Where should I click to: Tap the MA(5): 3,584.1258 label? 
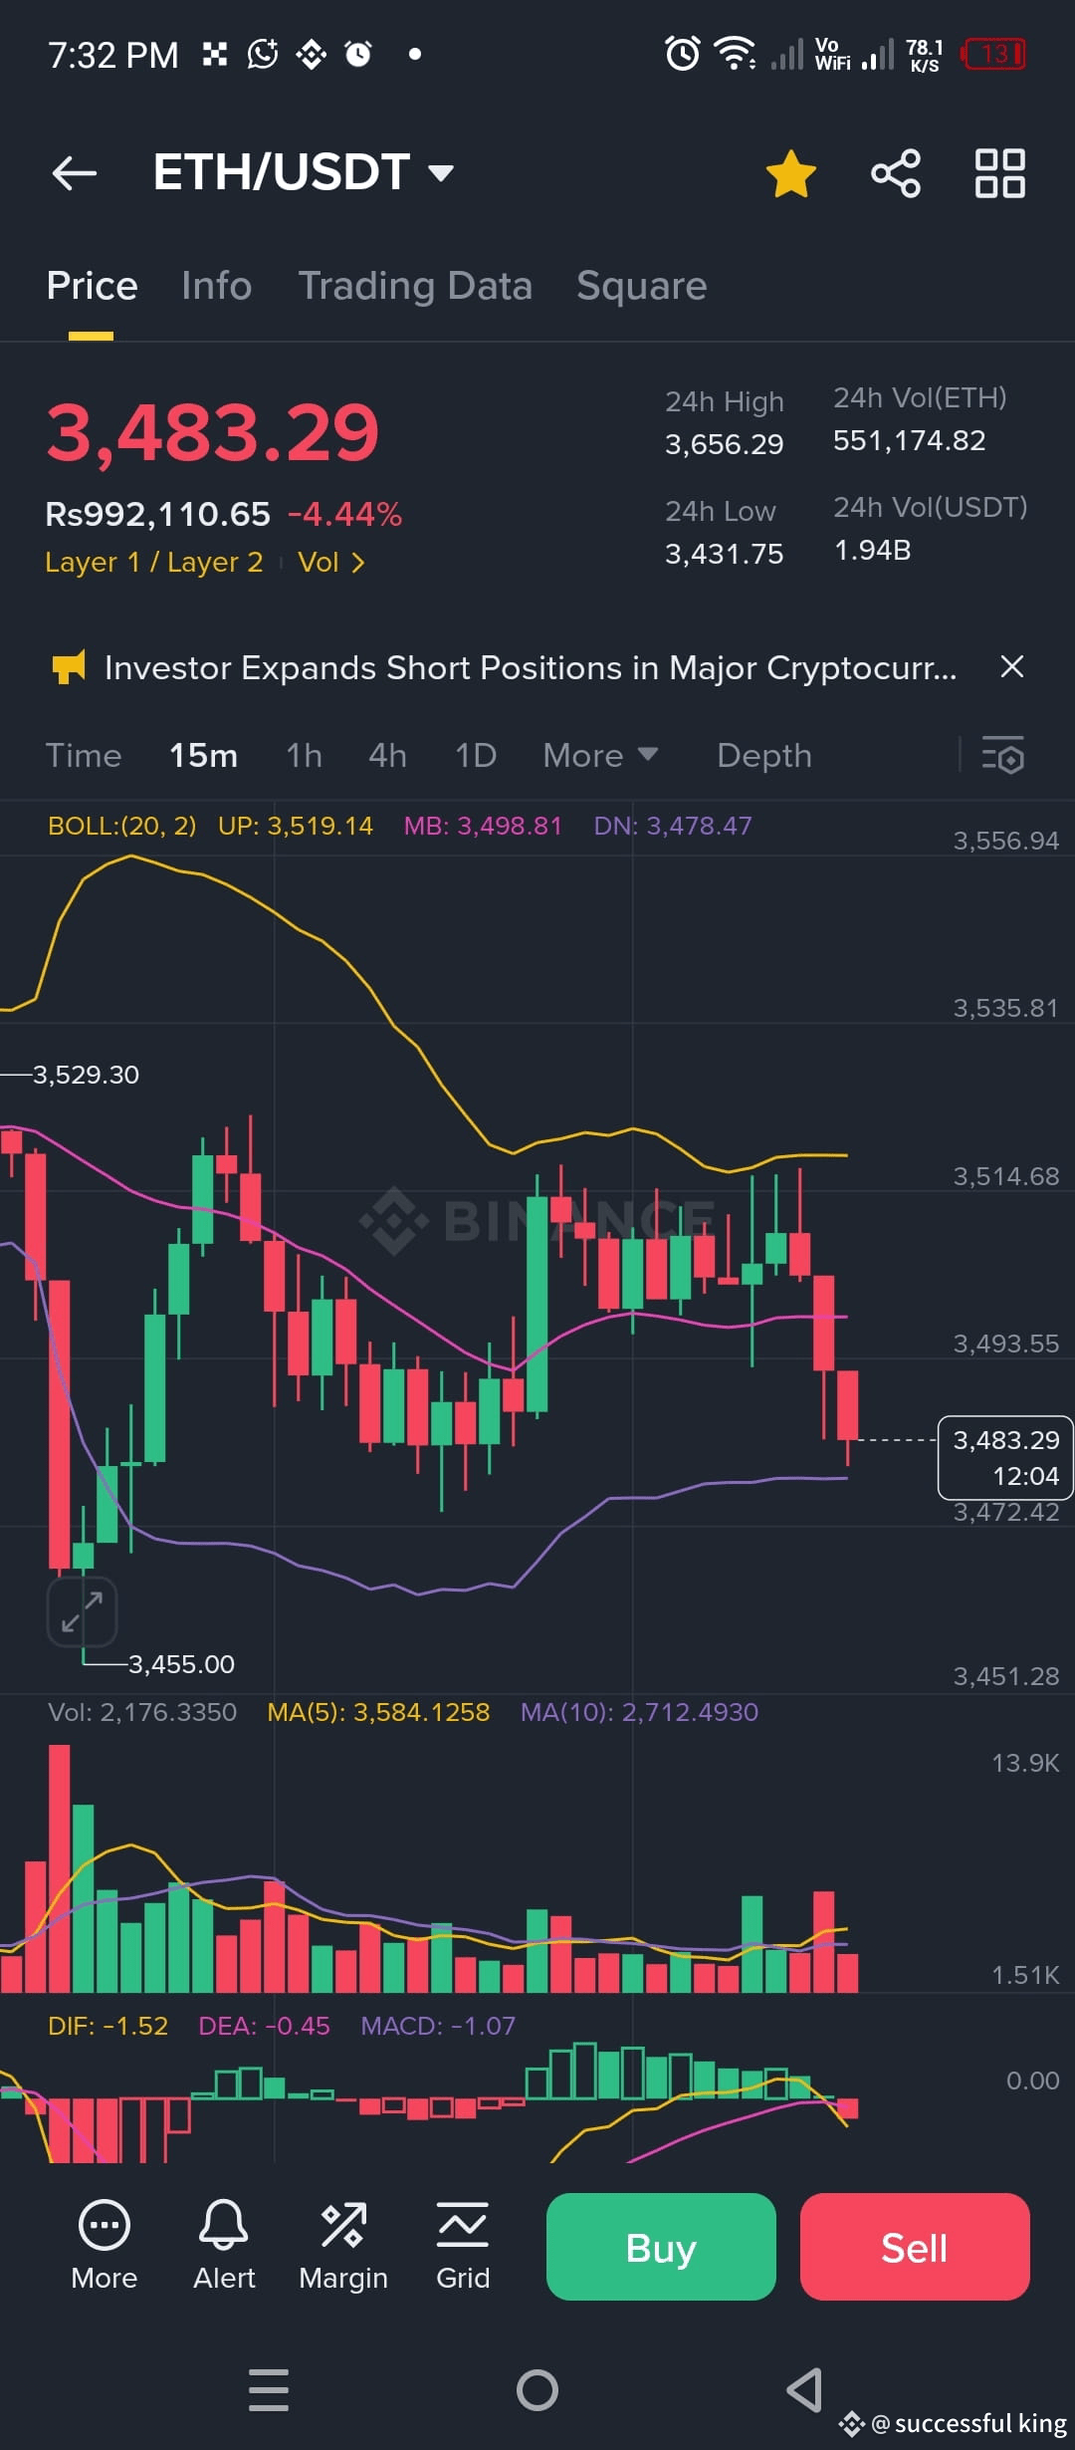click(x=378, y=1712)
